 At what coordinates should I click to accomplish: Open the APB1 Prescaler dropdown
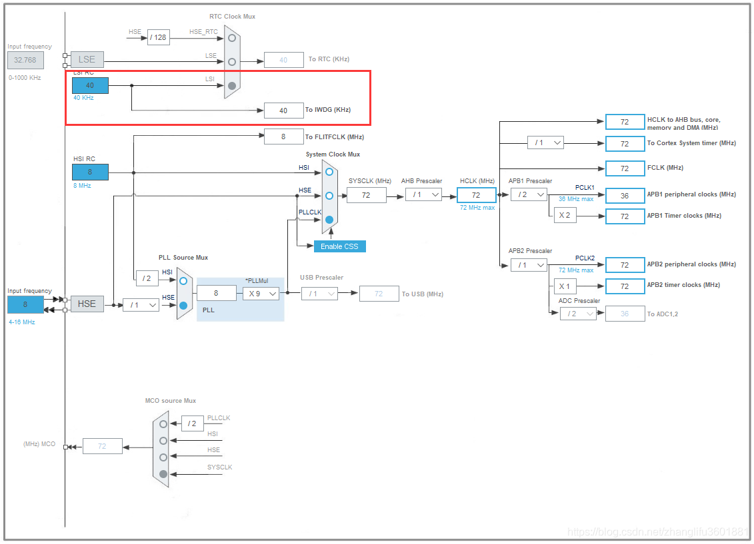pos(529,194)
